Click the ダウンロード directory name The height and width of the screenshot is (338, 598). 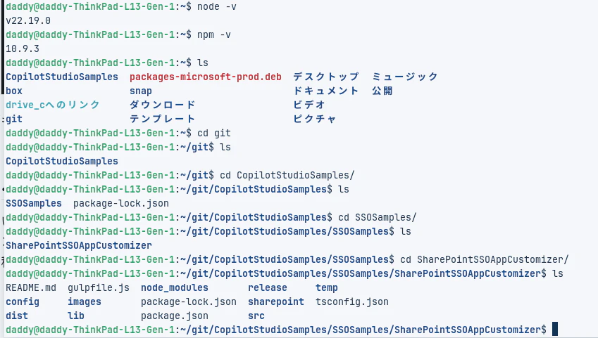coord(163,105)
